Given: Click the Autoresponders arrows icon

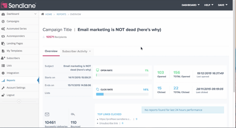Looking at the screenshot, I should click(3, 36).
